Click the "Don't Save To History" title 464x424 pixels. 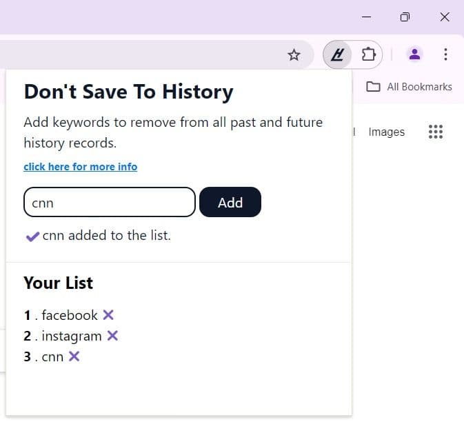[128, 92]
